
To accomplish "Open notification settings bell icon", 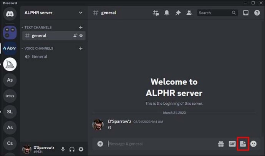I will [x=167, y=13].
